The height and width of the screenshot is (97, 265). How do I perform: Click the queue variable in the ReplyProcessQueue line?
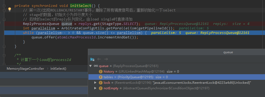(x=67, y=24)
